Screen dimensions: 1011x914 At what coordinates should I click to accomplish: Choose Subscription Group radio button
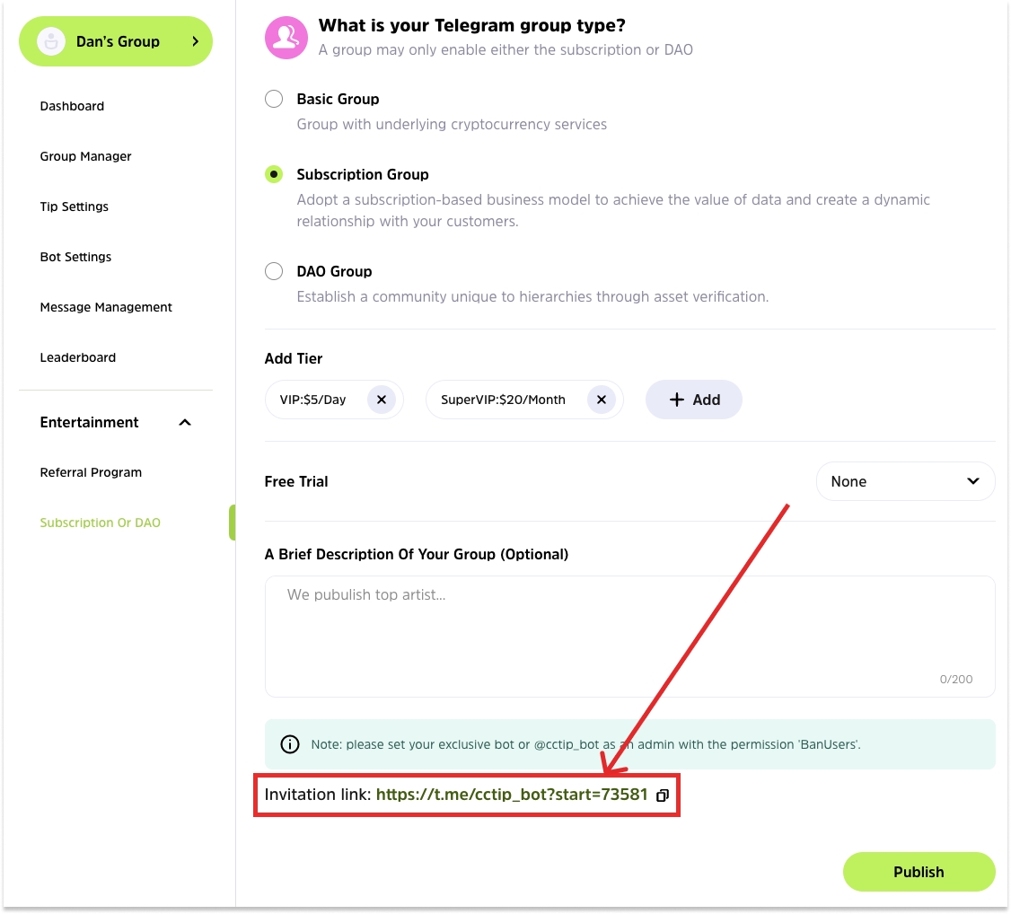[x=274, y=174]
